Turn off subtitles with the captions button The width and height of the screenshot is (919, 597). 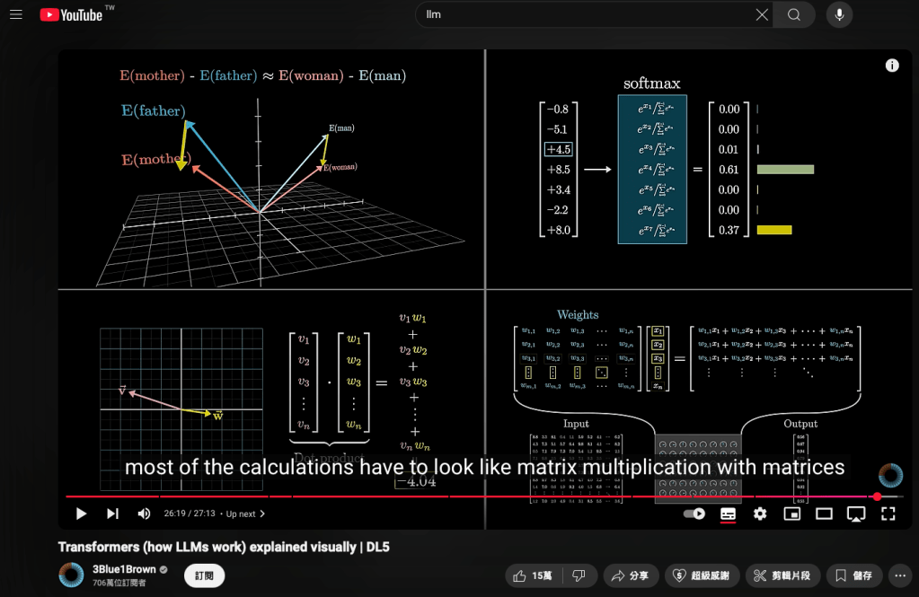(728, 514)
